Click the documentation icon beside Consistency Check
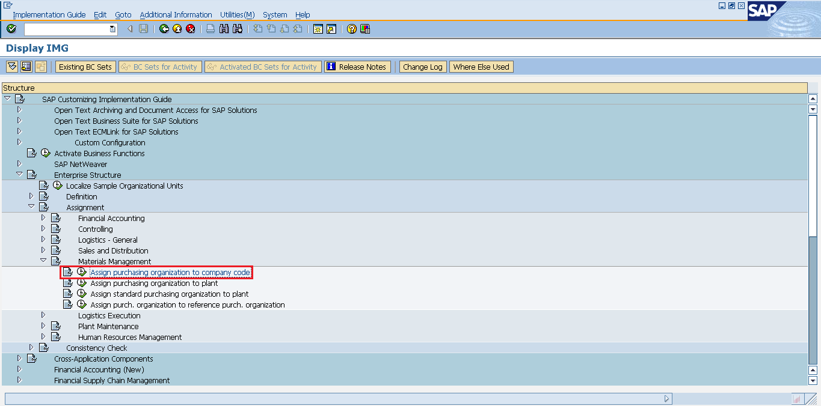This screenshot has height=406, width=821. [x=44, y=348]
